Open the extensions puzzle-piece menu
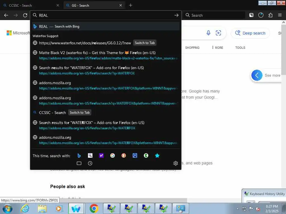Viewport: 286px width, 214px height. click(270, 15)
